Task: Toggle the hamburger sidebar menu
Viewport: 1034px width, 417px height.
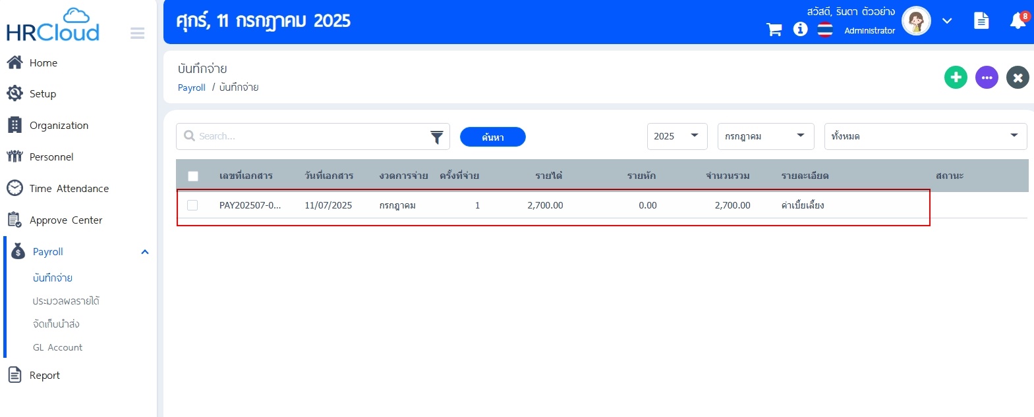Action: tap(137, 33)
